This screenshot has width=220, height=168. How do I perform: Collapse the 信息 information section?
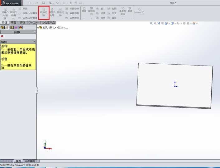pos(34,42)
